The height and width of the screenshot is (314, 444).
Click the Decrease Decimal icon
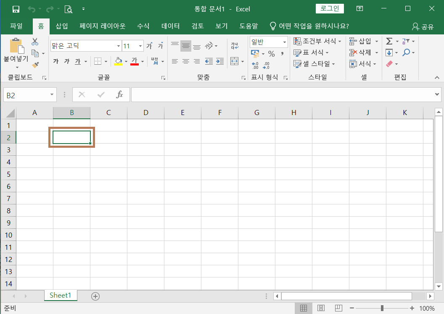266,65
